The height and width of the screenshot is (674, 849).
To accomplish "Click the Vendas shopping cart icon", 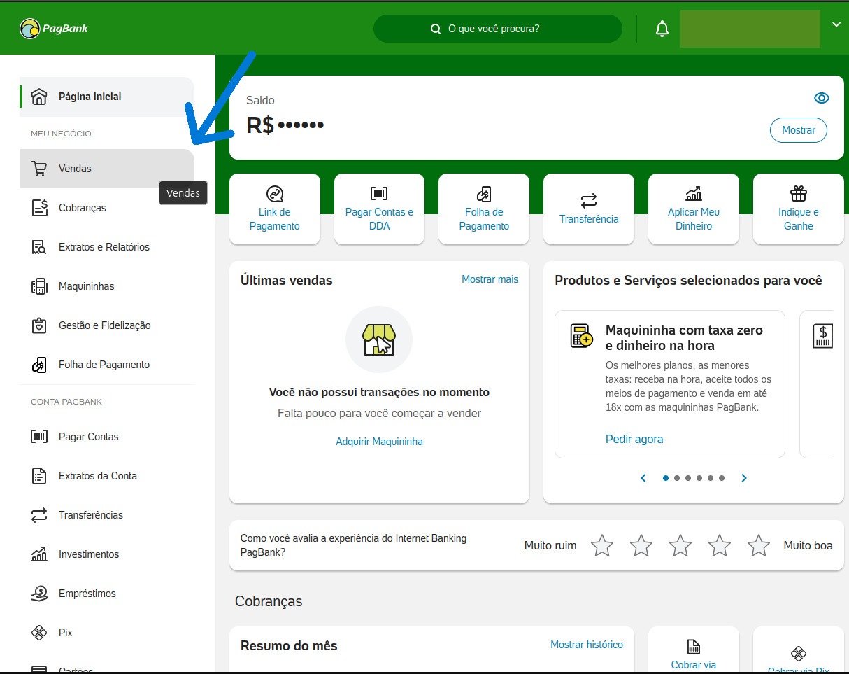I will coord(39,169).
